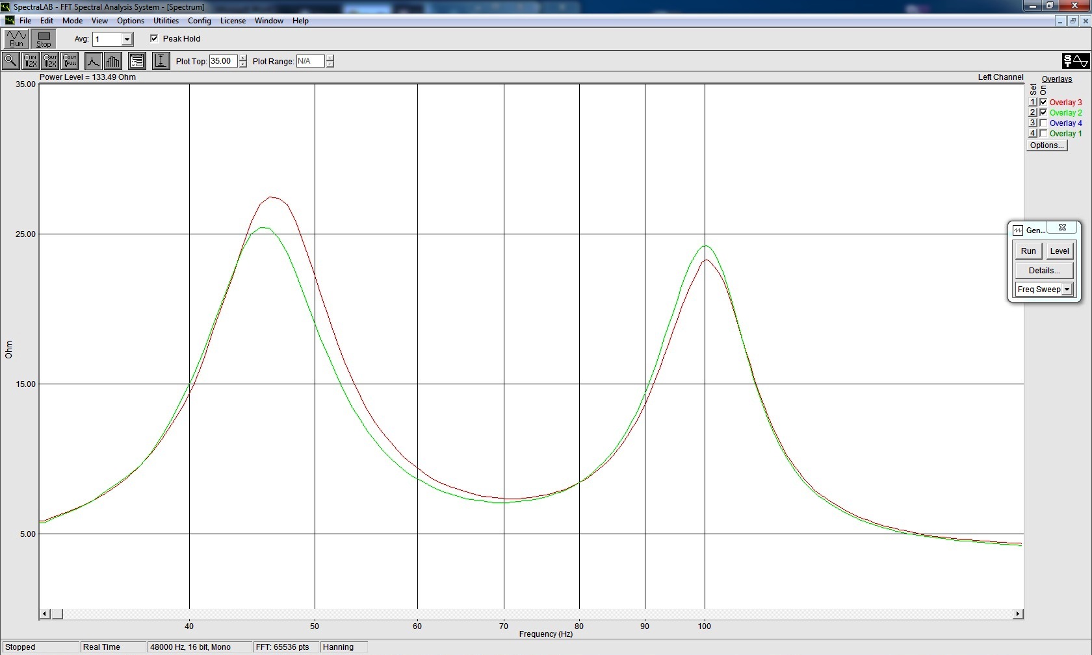Open the Window menu
Screen dimensions: 1092x655
tap(269, 21)
